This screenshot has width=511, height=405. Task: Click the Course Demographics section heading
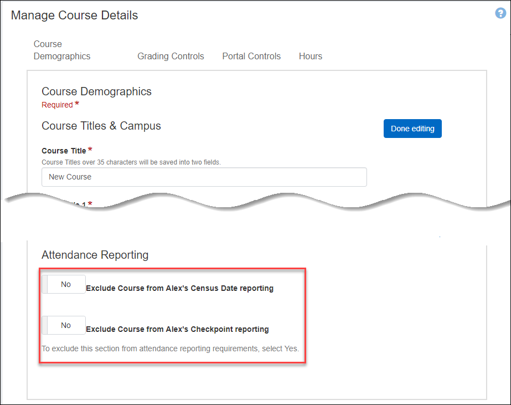coord(96,91)
